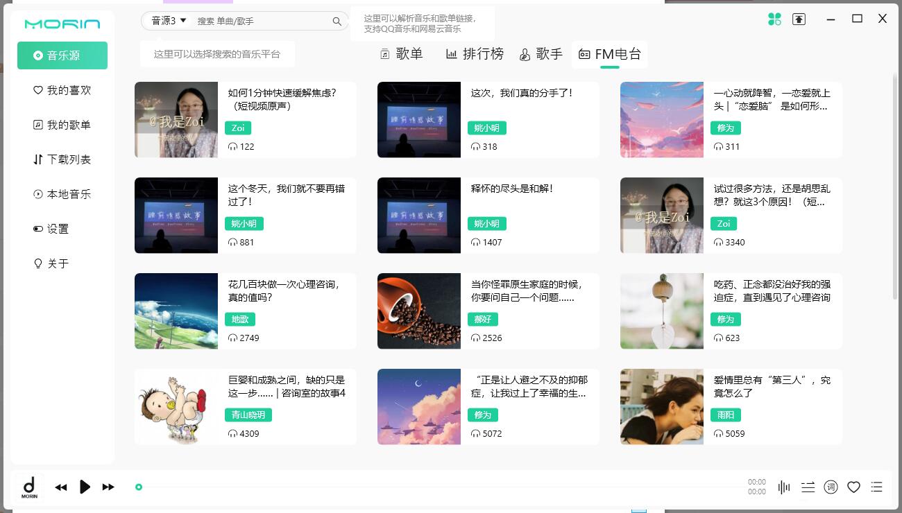Image resolution: width=902 pixels, height=513 pixels.
Task: Open the 歌手 tab
Action: pos(541,54)
